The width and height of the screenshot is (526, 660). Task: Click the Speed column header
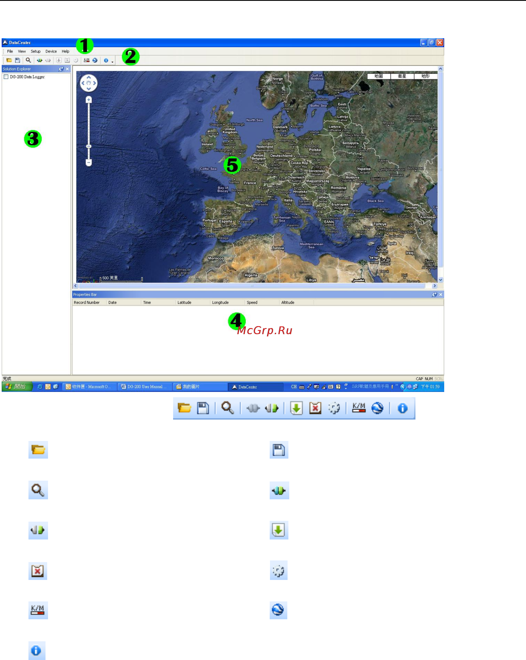(x=262, y=302)
